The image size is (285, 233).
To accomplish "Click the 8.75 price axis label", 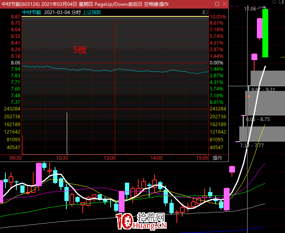I will [16, 23].
